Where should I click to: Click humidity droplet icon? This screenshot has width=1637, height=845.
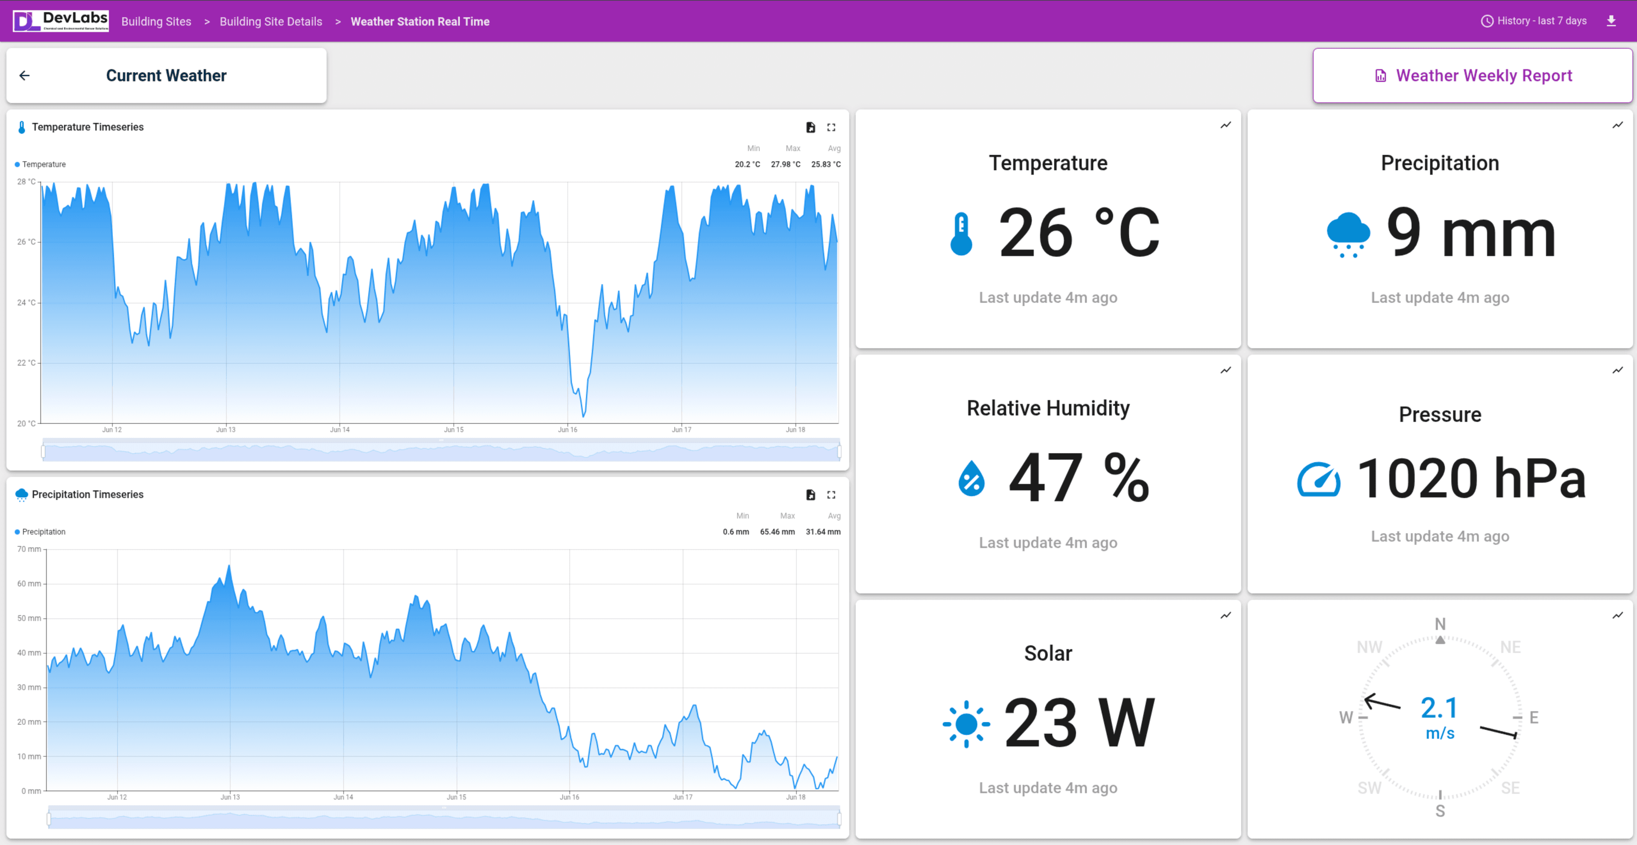971,478
